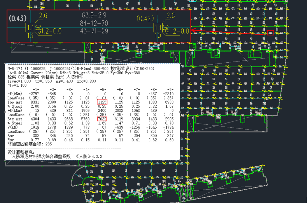
Task: Select the yellow (0.42) label in detail
Action: (145, 18)
